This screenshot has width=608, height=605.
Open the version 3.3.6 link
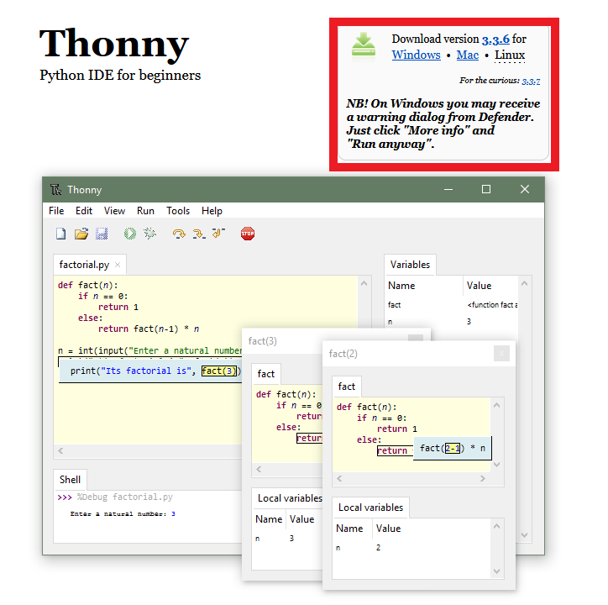click(495, 39)
